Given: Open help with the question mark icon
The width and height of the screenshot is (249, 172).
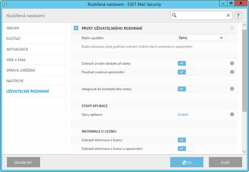Looking at the screenshot, I should 238,16.
